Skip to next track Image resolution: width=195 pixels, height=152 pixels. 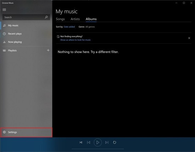(x=107, y=142)
